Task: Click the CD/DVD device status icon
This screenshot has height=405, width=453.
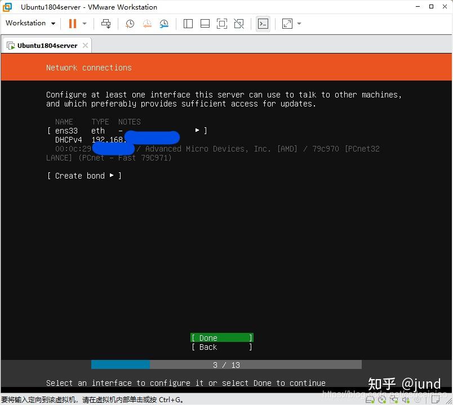Action: click(x=383, y=400)
